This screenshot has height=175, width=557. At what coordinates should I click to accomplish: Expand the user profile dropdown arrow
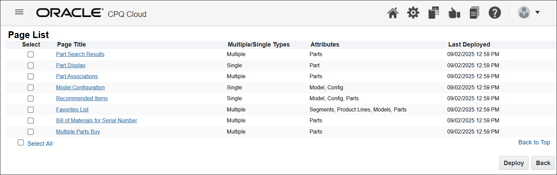tap(537, 13)
